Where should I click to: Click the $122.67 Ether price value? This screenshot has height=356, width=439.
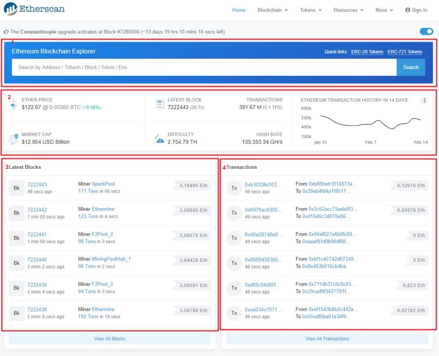(x=31, y=107)
